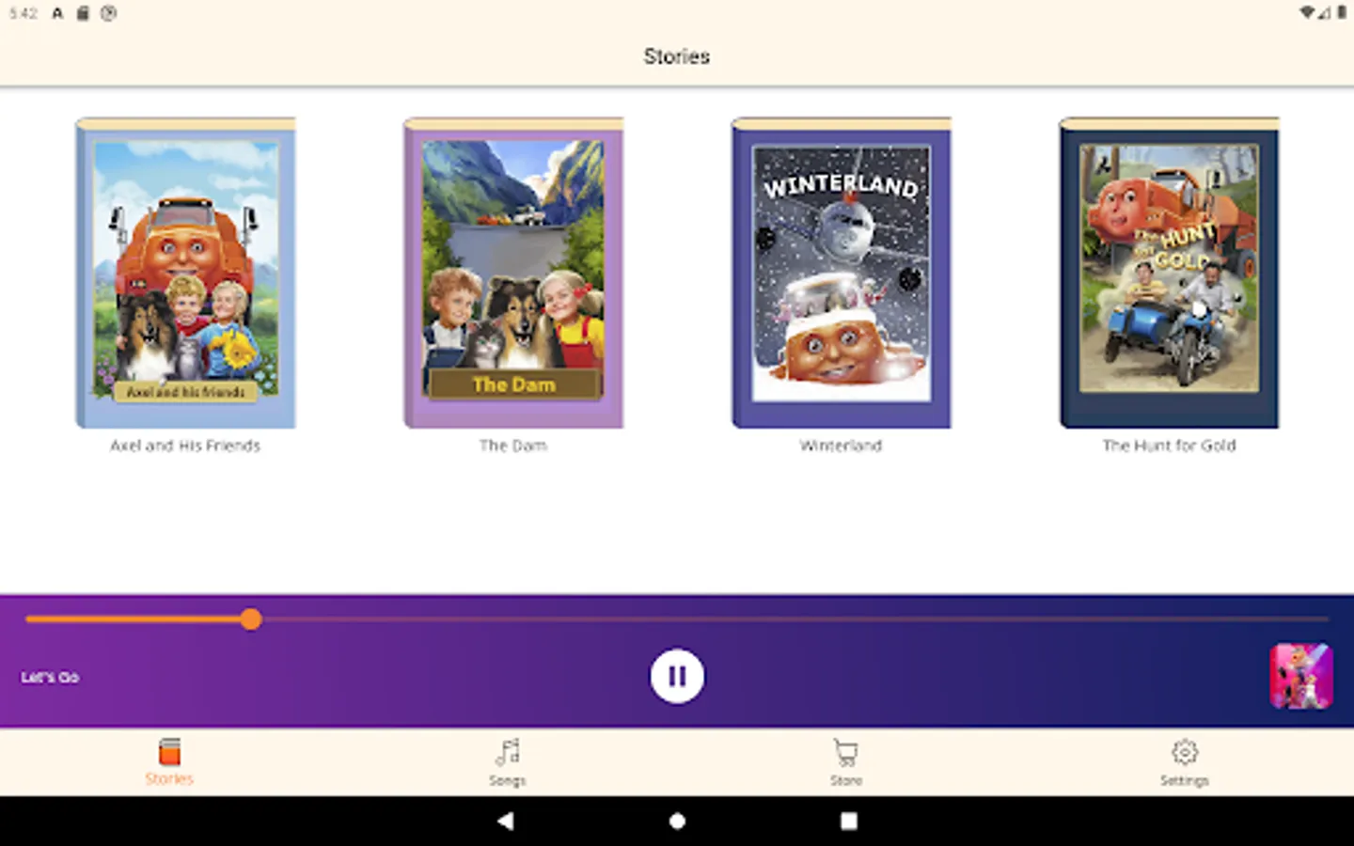Switch to the Settings tab
The height and width of the screenshot is (846, 1354).
(x=1185, y=762)
